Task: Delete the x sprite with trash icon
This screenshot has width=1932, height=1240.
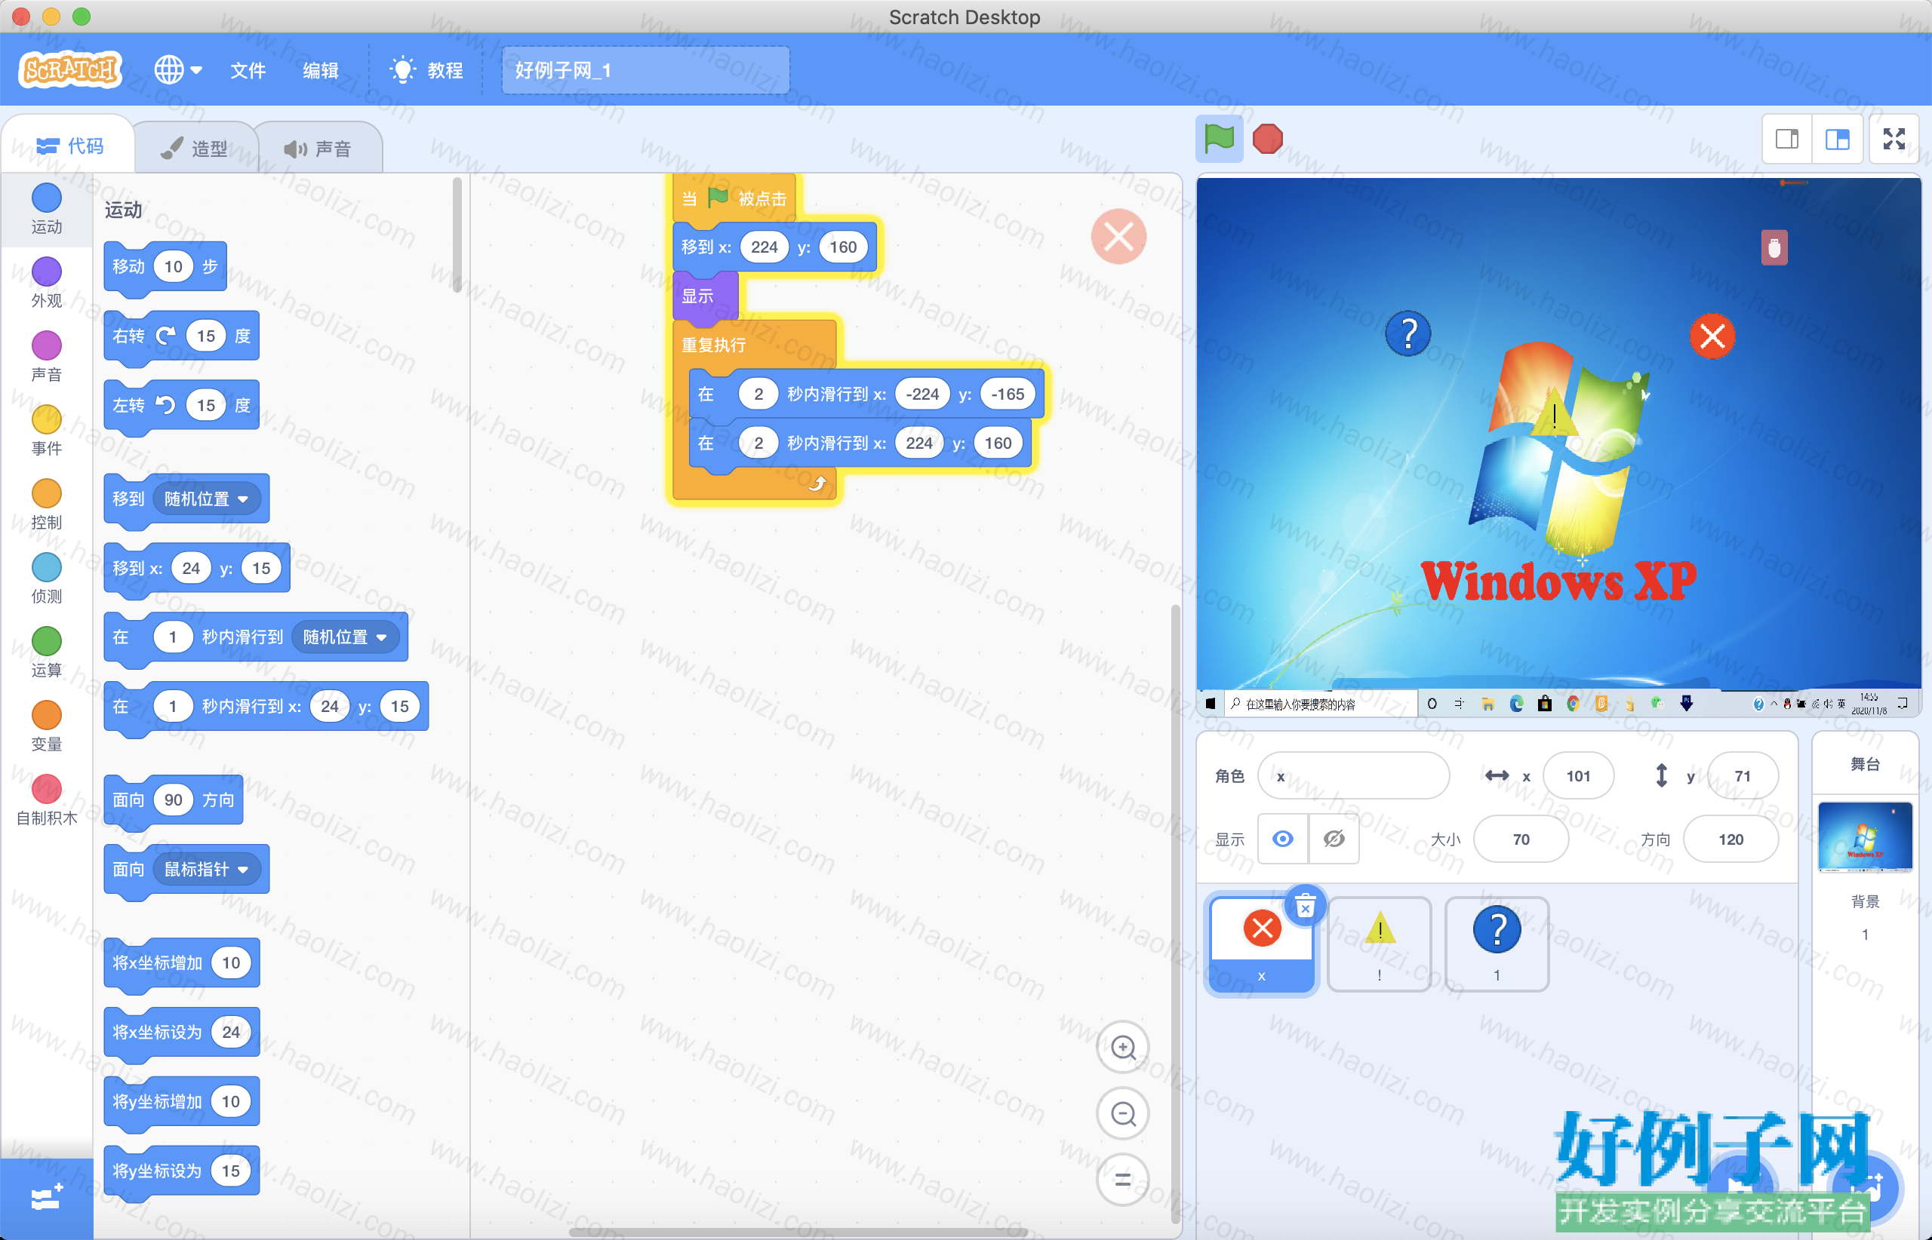Action: [x=1305, y=907]
